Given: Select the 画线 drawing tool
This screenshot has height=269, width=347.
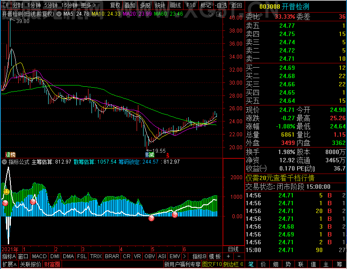Looking at the screenshot, I should [175, 5].
